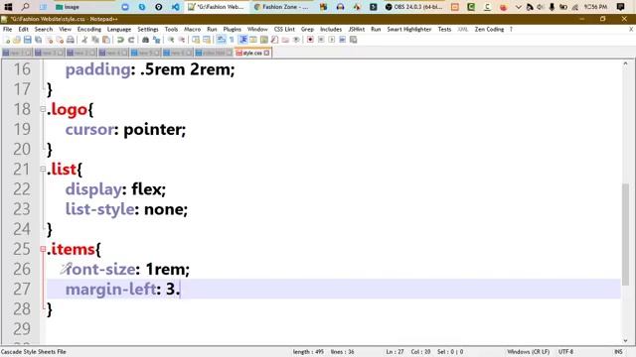The height and width of the screenshot is (357, 636).
Task: Open UTF-8 encoding selector in status bar
Action: [565, 352]
